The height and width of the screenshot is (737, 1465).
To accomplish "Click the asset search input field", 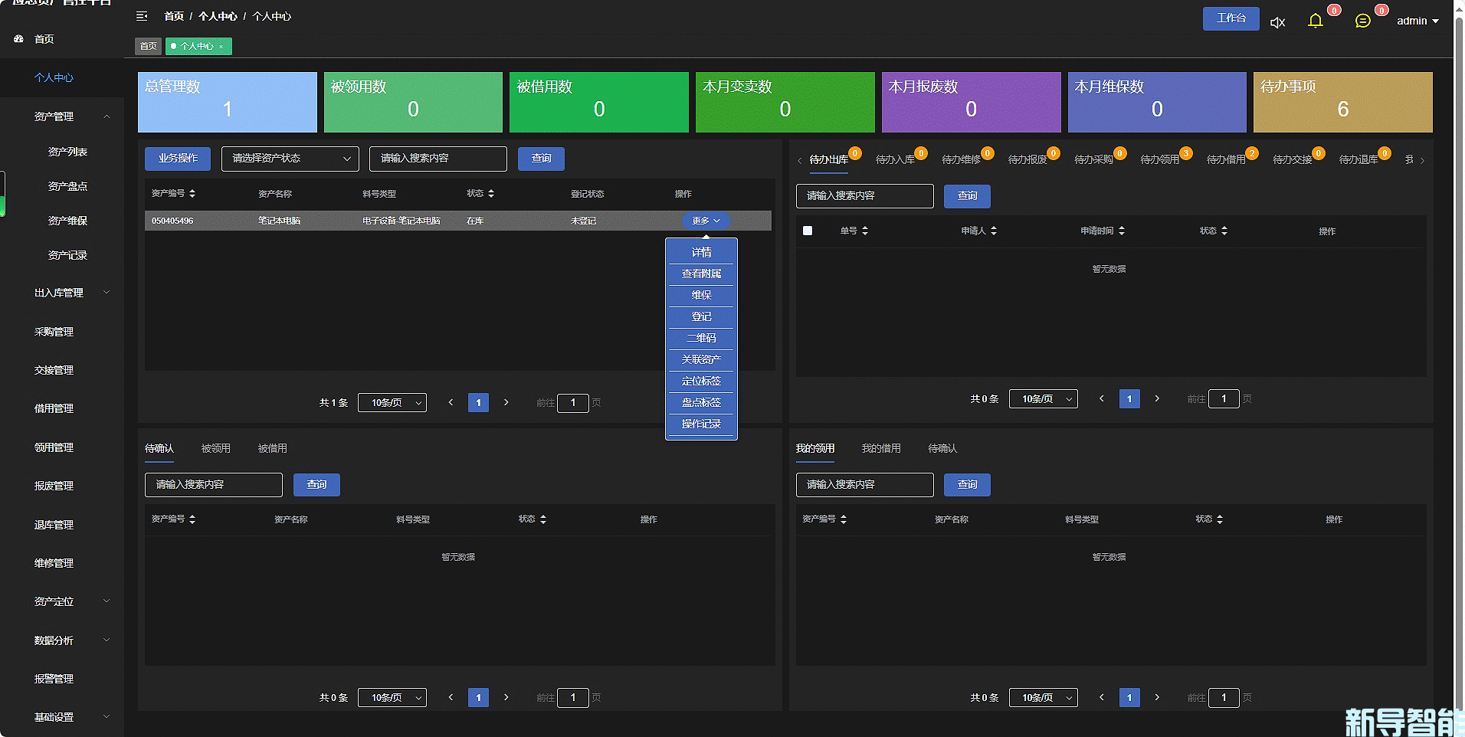I will 438,159.
